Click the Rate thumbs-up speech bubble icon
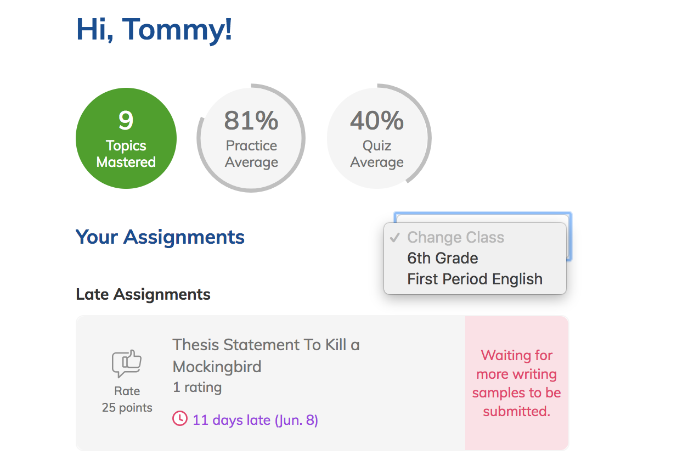The height and width of the screenshot is (460, 677). tap(127, 363)
